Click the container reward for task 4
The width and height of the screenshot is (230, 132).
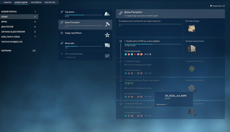[x=191, y=112]
